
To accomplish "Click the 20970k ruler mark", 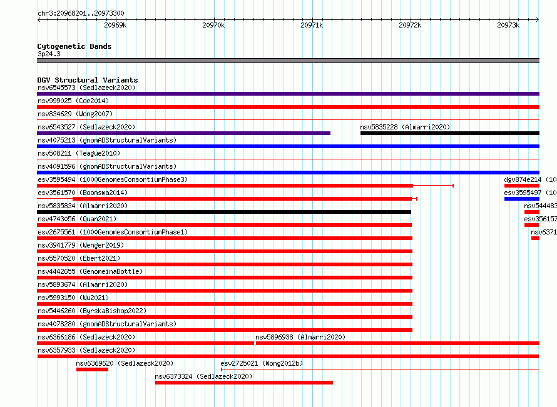I will (x=213, y=25).
